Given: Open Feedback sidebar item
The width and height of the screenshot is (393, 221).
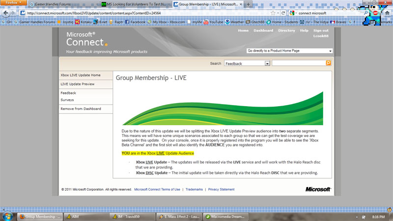Looking at the screenshot, I should pyautogui.click(x=68, y=93).
